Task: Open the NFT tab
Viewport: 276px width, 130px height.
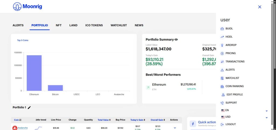Action: 58,25
